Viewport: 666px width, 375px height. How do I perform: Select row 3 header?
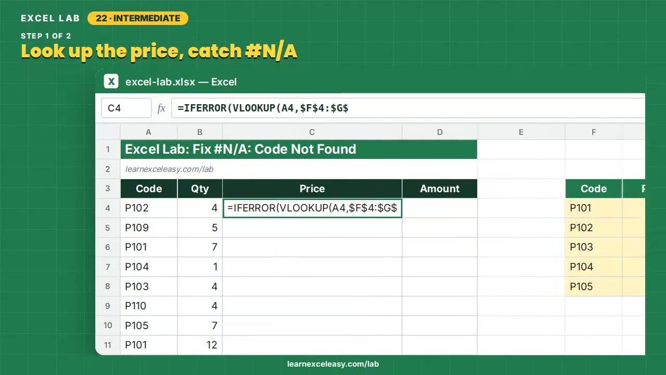[x=108, y=189]
